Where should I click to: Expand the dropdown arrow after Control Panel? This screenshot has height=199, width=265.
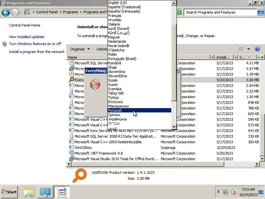pos(60,12)
